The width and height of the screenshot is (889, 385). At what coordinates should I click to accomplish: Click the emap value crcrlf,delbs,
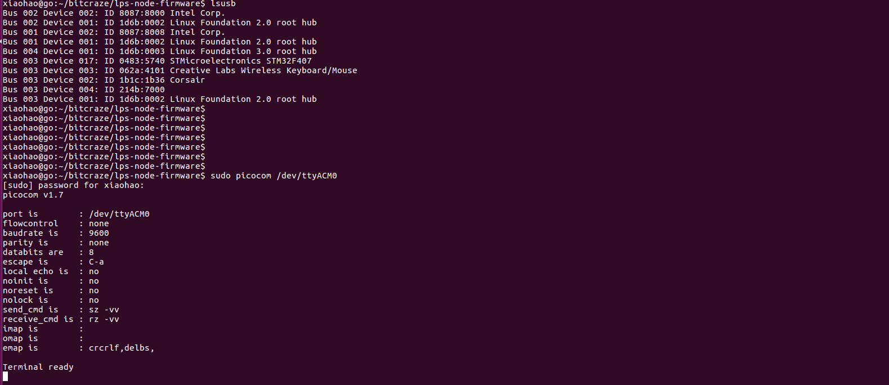click(121, 348)
